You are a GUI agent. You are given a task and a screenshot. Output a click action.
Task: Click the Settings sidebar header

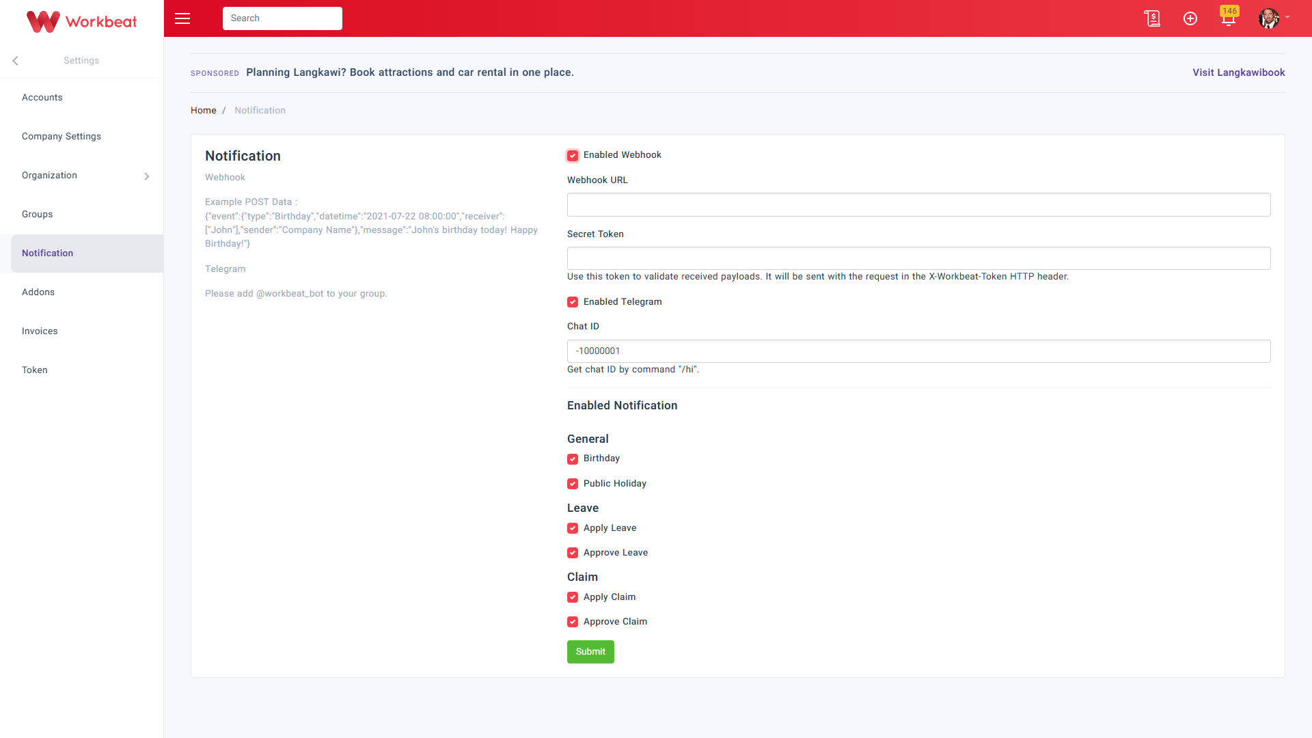click(x=81, y=61)
